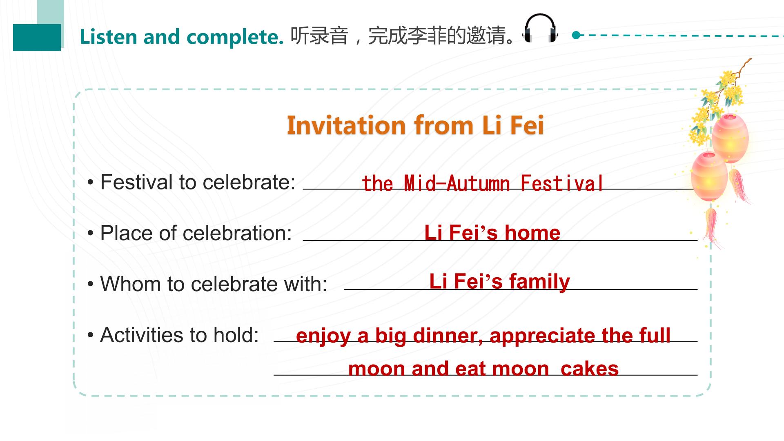784x441 pixels.
Task: Select the answer 'the Mid-Autumn Festival'
Action: pyautogui.click(x=482, y=183)
